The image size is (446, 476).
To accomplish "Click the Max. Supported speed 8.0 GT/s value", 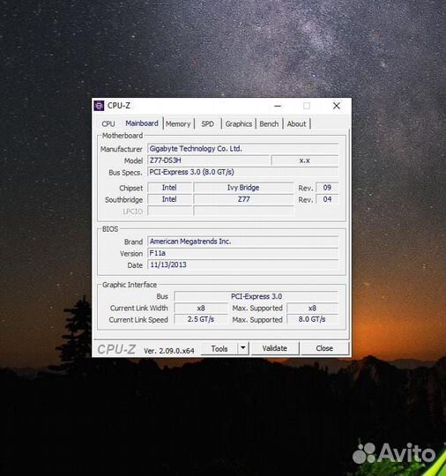I will click(312, 319).
